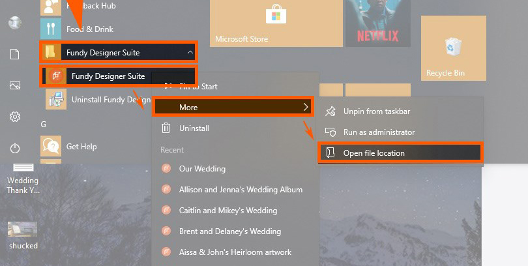Screen dimensions: 528x266
Task: Select Uninstall Fundy Designer entry
Action: click(x=98, y=99)
